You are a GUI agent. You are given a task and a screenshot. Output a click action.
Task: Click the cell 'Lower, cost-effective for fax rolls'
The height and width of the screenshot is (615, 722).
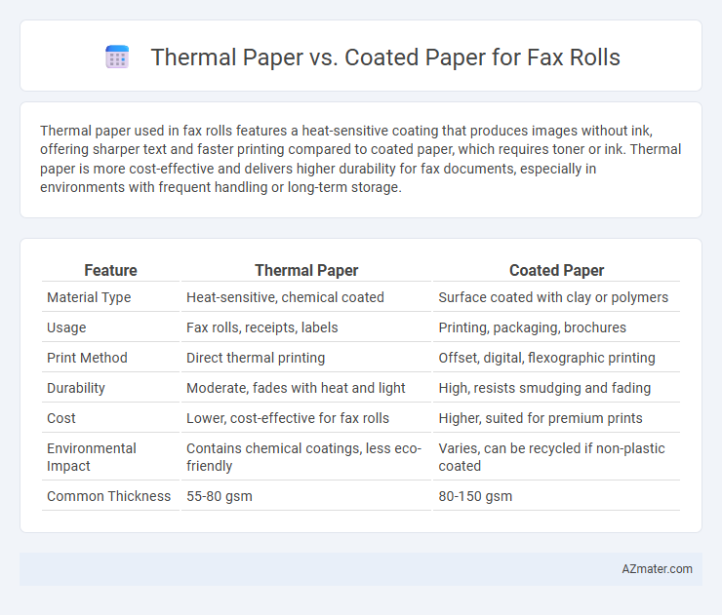(x=288, y=418)
